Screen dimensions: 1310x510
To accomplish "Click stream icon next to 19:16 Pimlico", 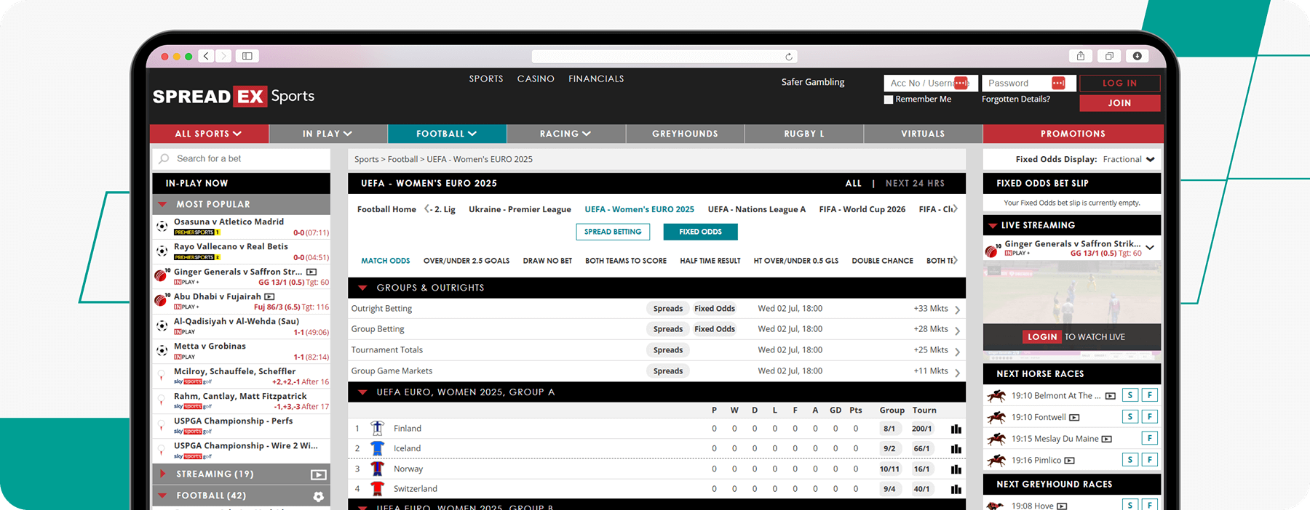I will 1069,461.
